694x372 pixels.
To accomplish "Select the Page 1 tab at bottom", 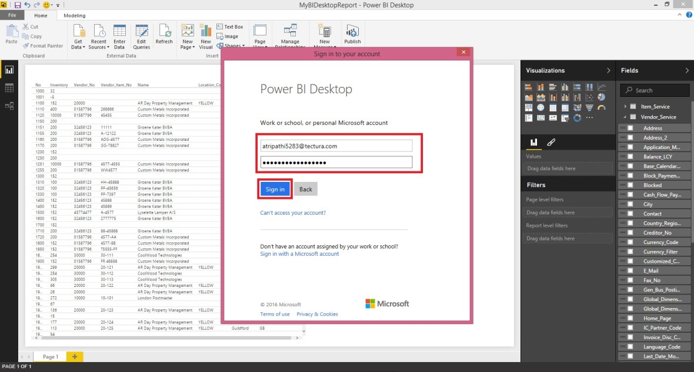I will click(50, 356).
